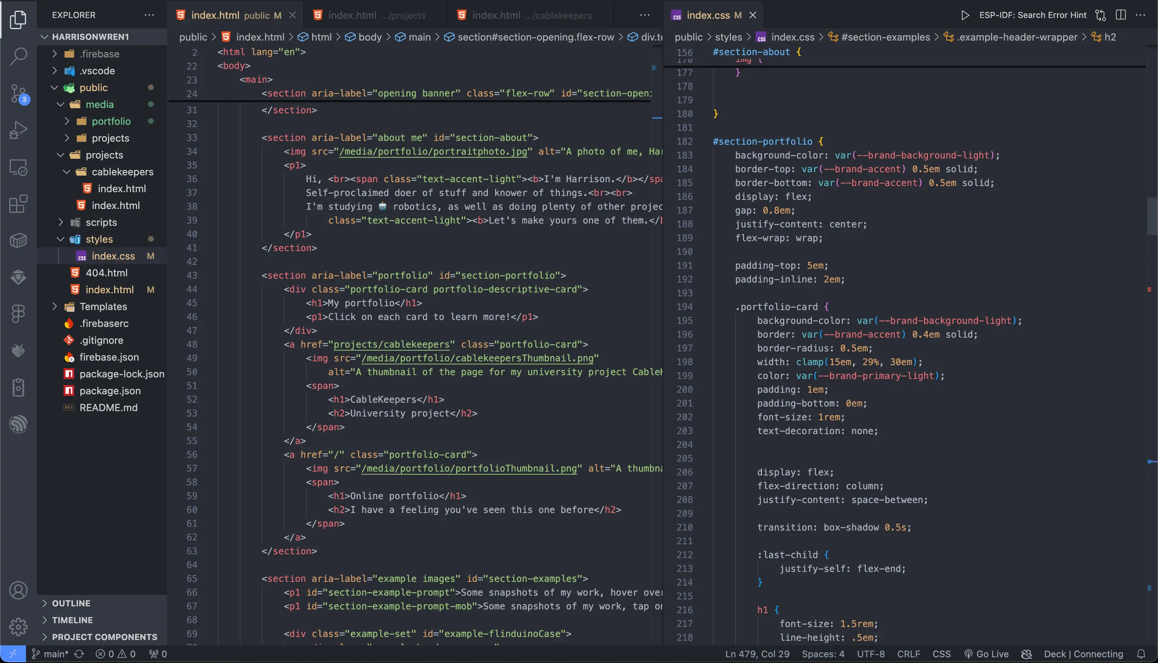Toggle Go Live server in status bar
Viewport: 1158px width, 663px height.
point(986,654)
